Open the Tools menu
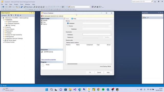 coord(22,4)
